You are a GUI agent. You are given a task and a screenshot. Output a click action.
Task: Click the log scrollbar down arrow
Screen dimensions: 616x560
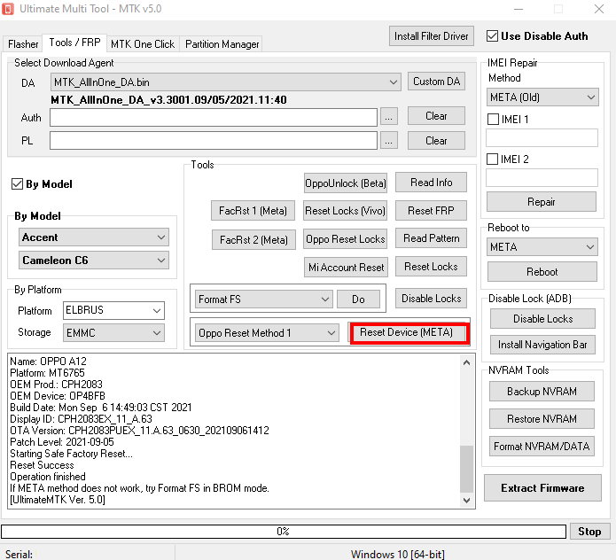coord(466,500)
